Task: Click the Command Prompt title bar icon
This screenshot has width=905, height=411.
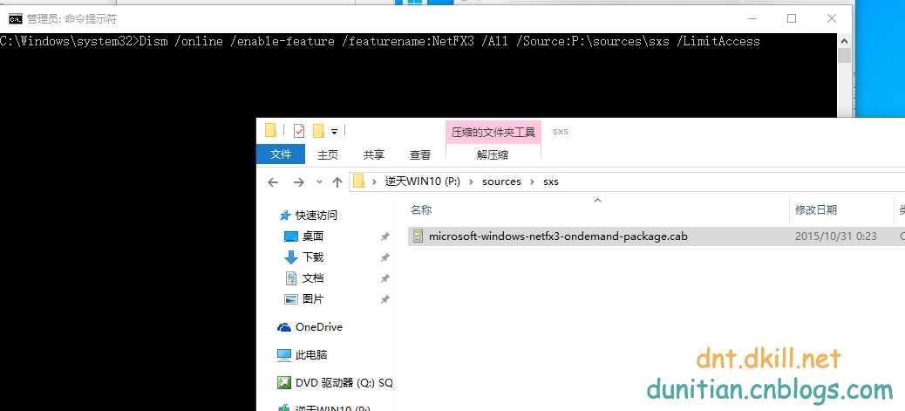Action: pos(17,19)
